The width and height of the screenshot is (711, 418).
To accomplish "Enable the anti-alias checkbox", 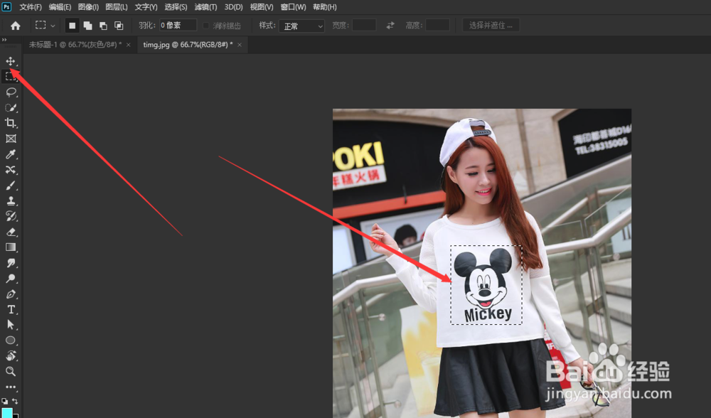I will pos(205,25).
